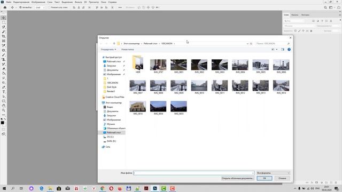Select the Horizontal Type tool
The image size is (342, 192).
pos(4,92)
